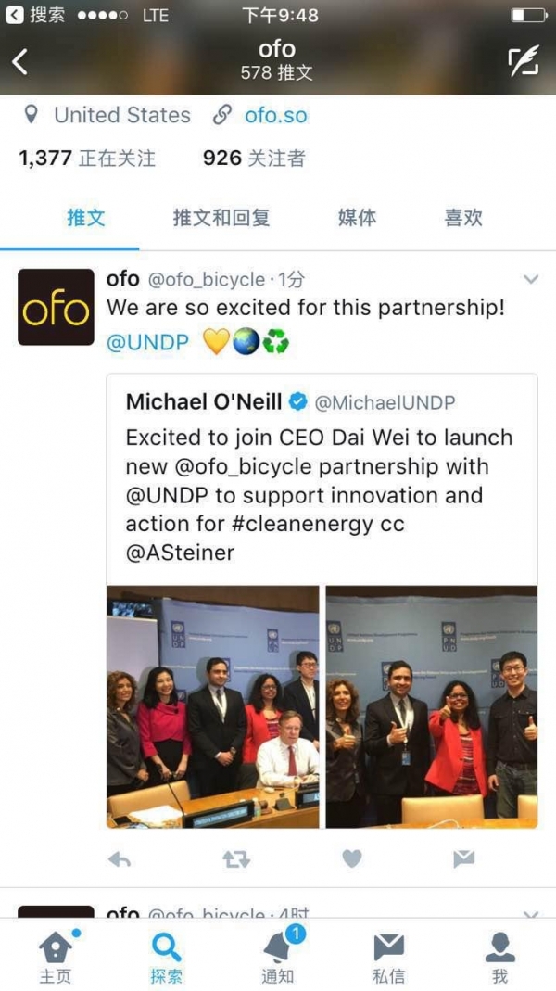556x991 pixels.
Task: Tap the @UNDP mention link
Action: 148,342
